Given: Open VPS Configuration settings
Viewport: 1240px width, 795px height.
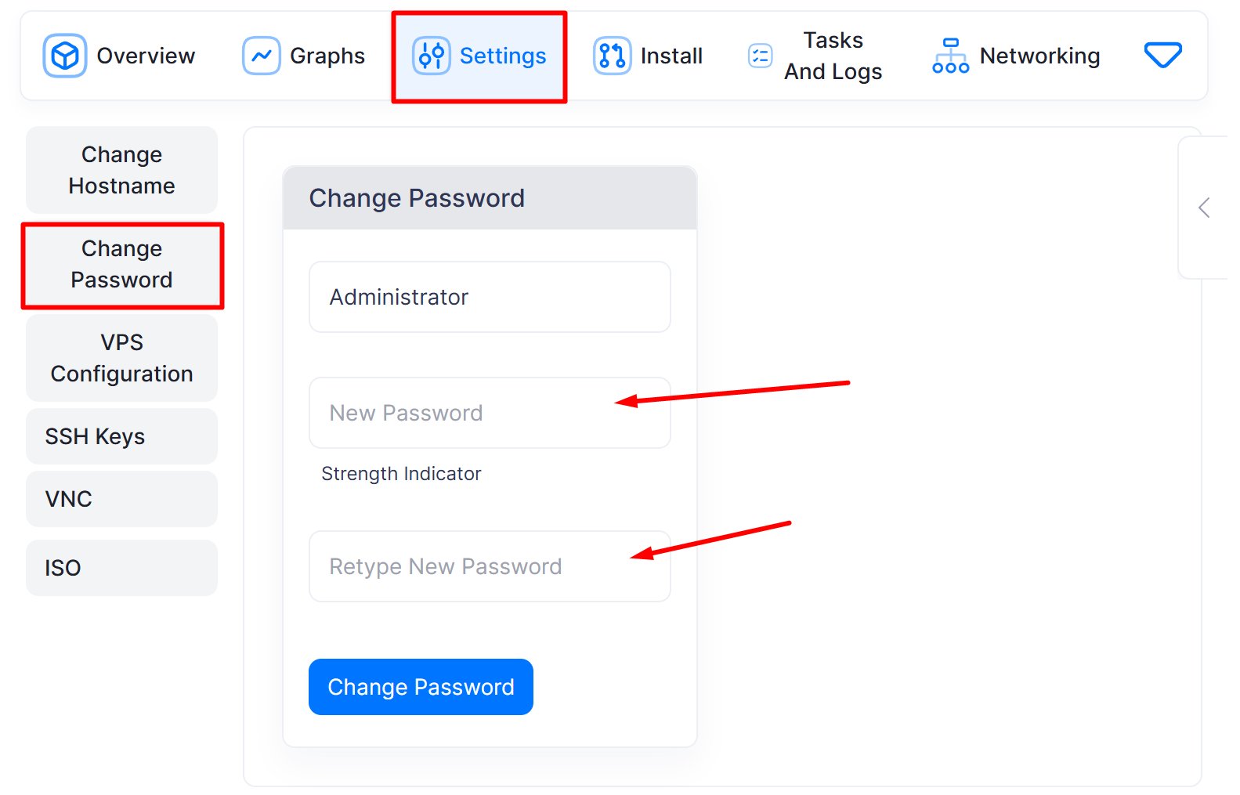Looking at the screenshot, I should pos(121,358).
